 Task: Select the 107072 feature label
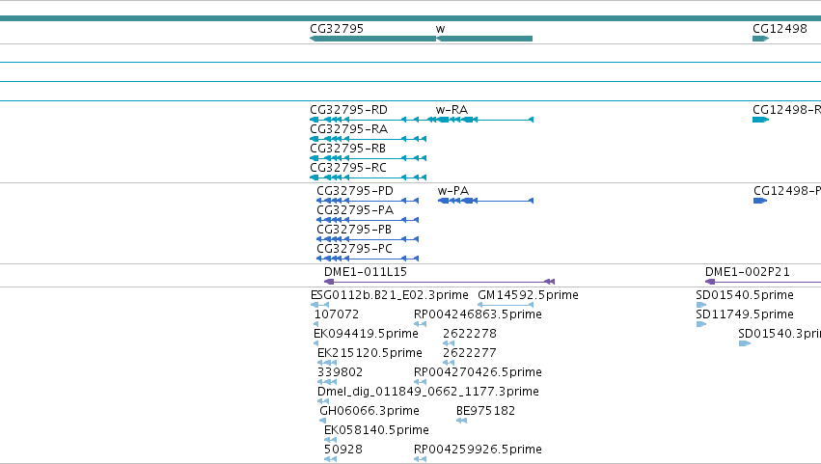[x=337, y=314]
